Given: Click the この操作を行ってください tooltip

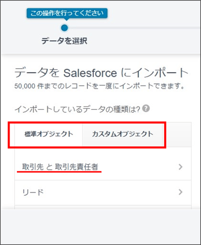Looking at the screenshot, I should [67, 13].
